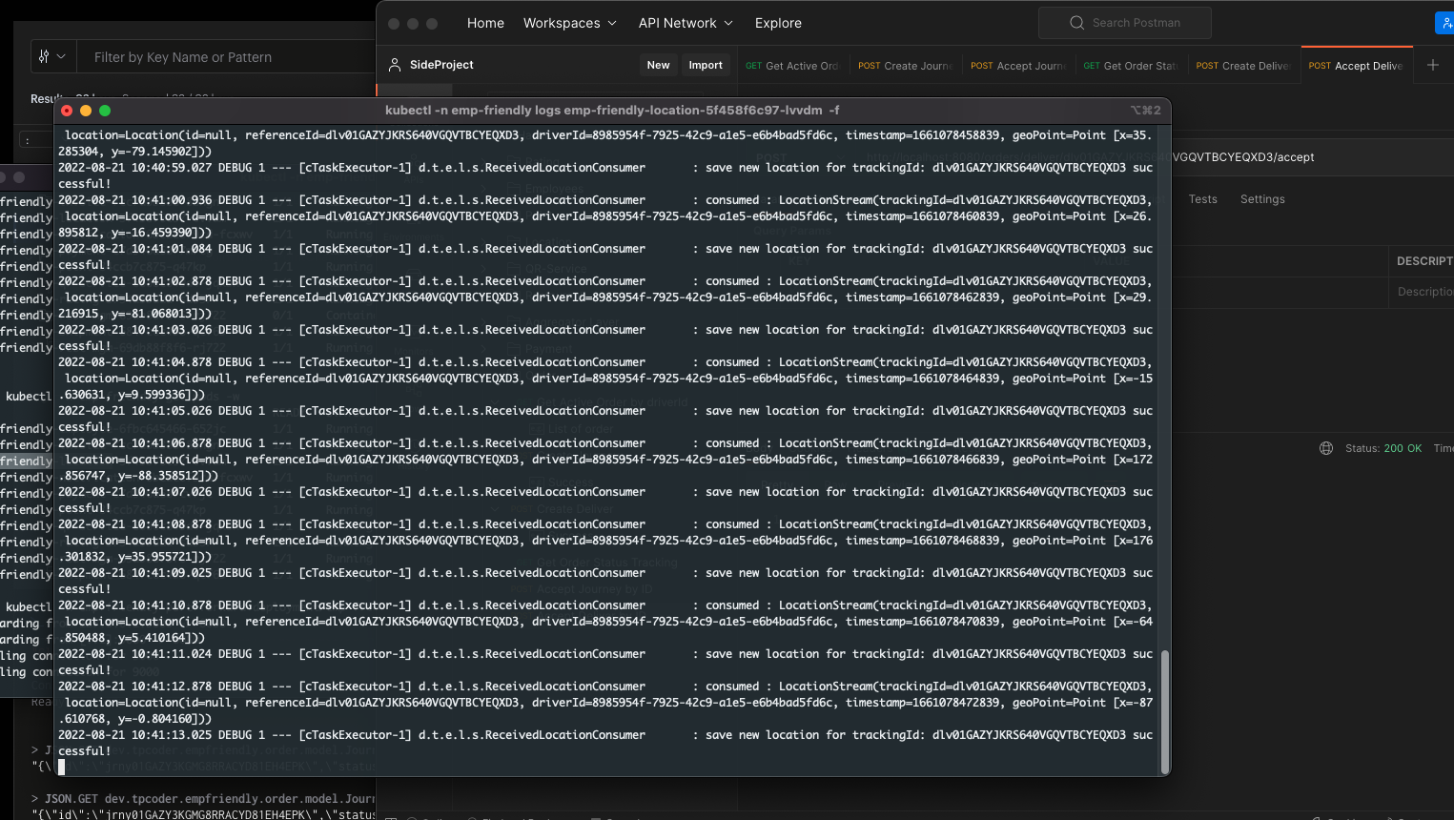
Task: Click the terminal window title kubectl logs
Action: click(612, 111)
